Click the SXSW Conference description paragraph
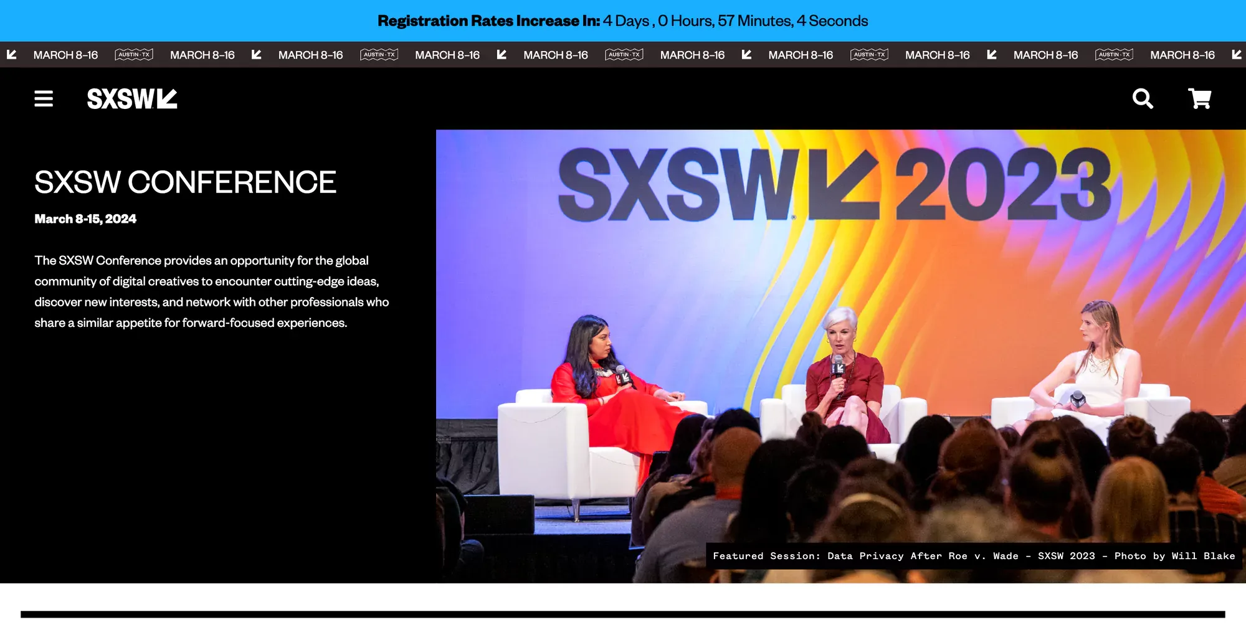 coord(212,291)
